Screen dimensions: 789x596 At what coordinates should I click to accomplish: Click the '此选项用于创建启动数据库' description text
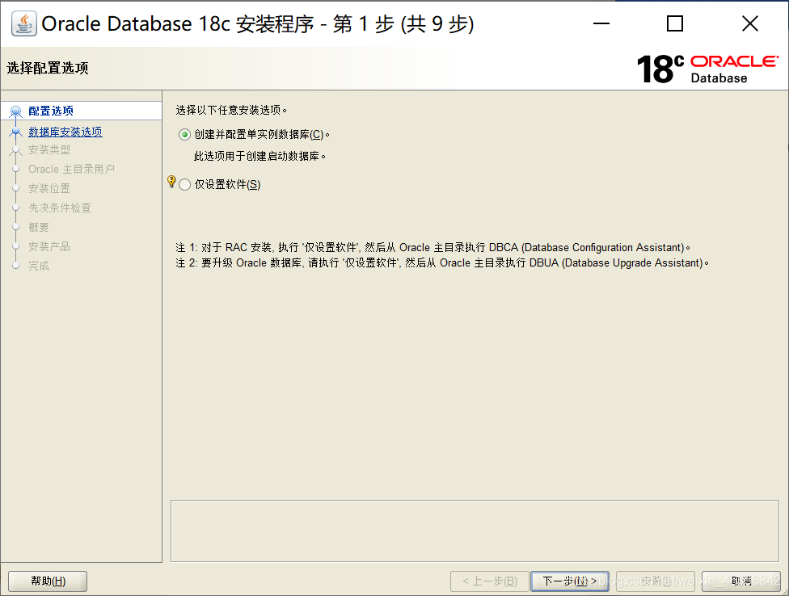tap(259, 157)
